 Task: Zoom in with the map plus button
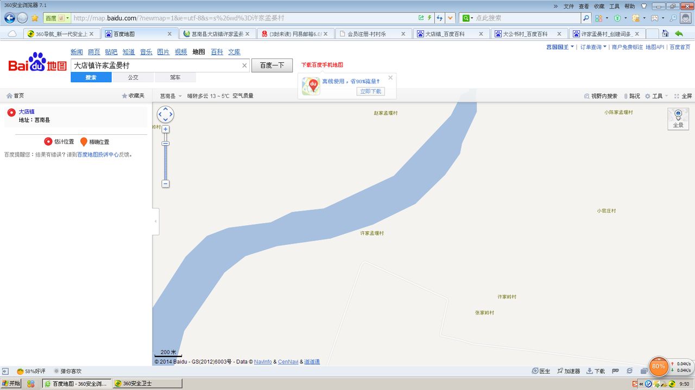point(166,129)
